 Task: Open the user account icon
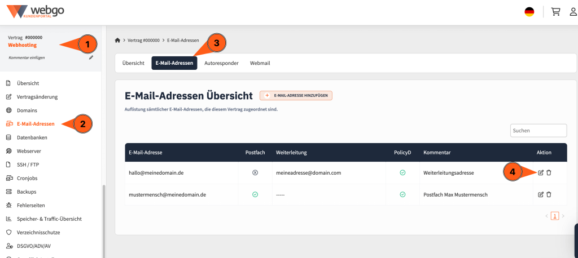pyautogui.click(x=573, y=12)
